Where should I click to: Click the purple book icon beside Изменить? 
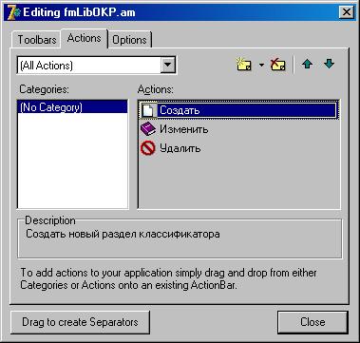click(148, 129)
